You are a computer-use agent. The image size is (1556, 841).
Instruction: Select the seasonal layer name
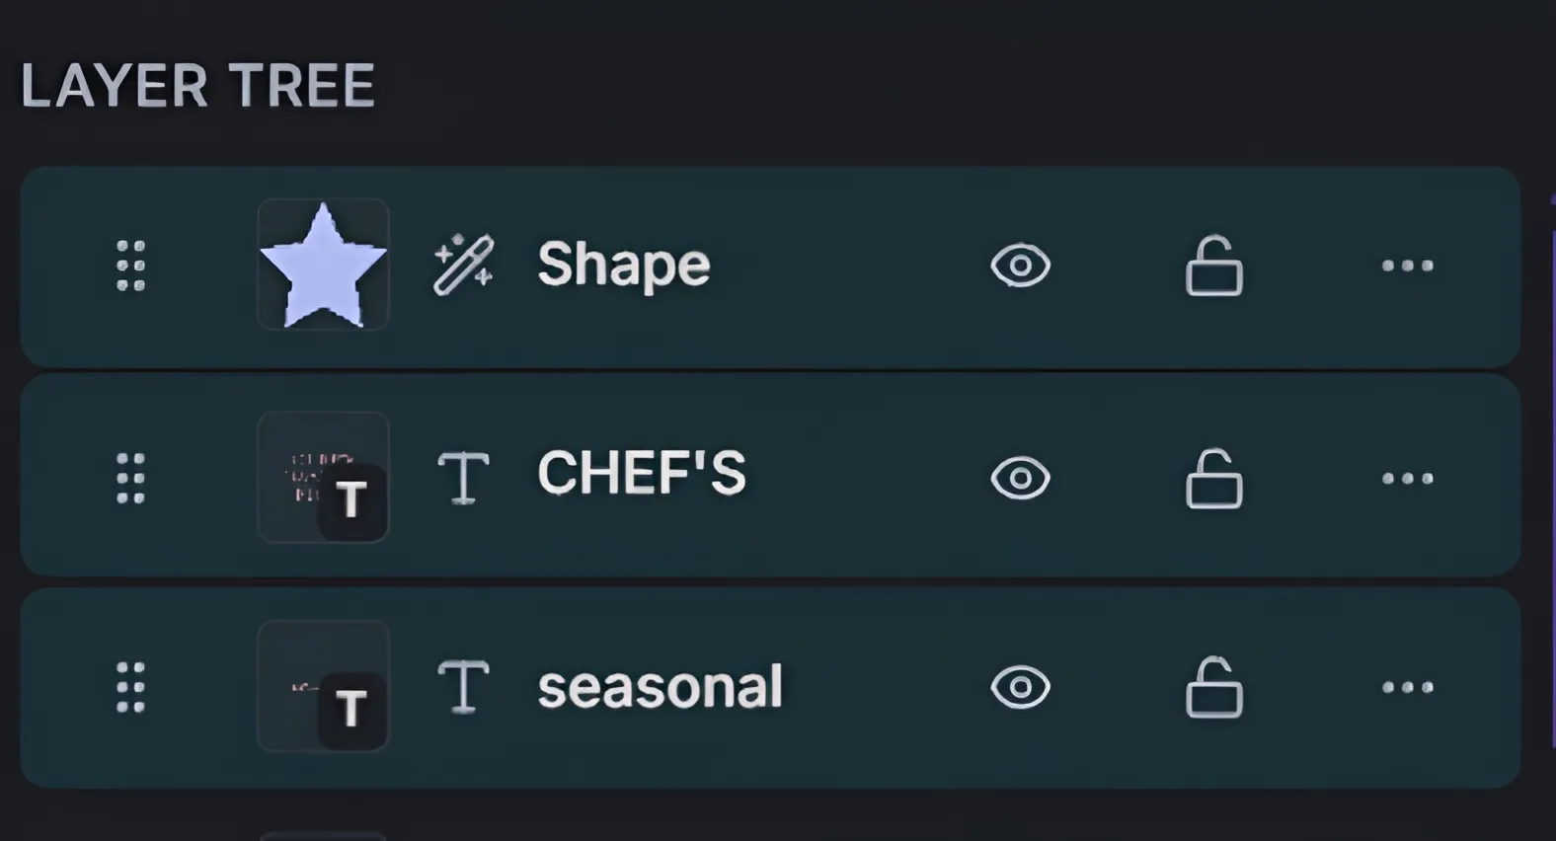660,687
